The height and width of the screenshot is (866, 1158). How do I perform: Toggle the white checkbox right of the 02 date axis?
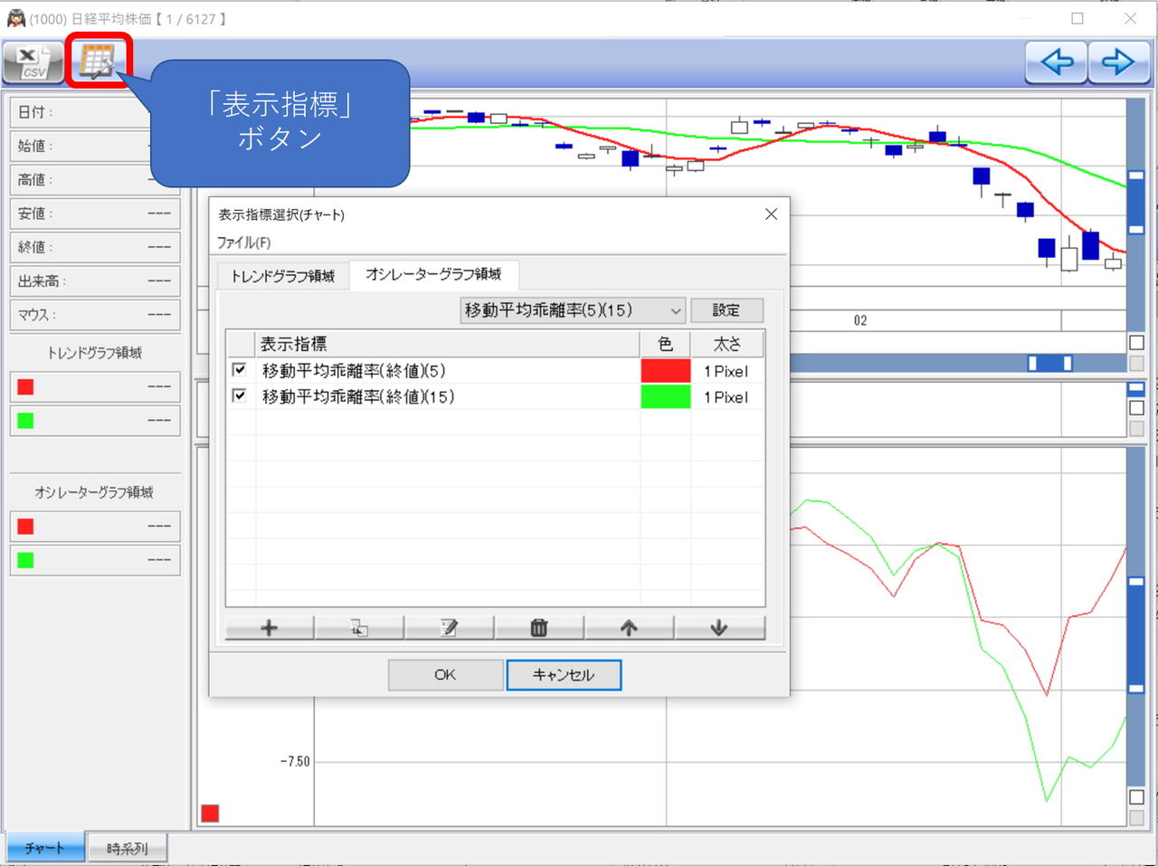pos(1137,343)
